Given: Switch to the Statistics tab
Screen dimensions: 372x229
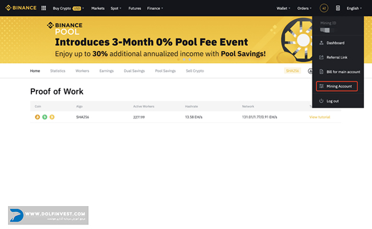Looking at the screenshot, I should 58,71.
